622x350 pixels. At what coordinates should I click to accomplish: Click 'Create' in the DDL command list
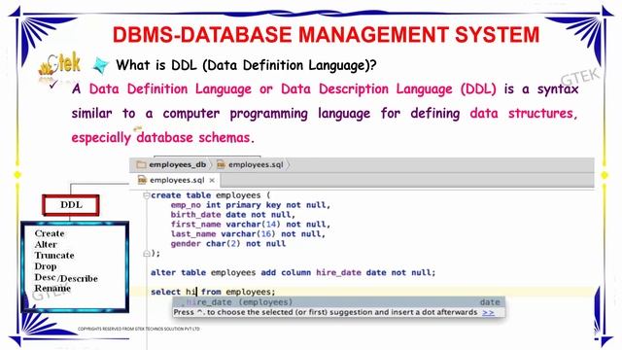(x=50, y=233)
